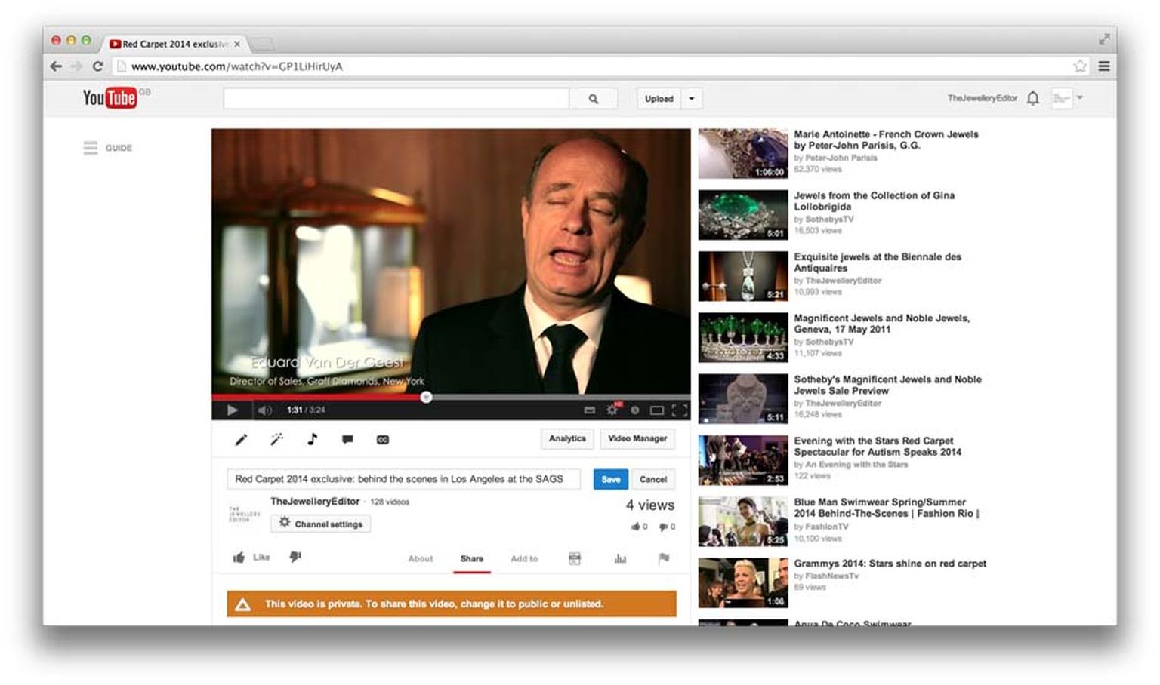Image resolution: width=1160 pixels, height=685 pixels.
Task: Close the Red Carpet 2014 tab
Action: tap(237, 44)
